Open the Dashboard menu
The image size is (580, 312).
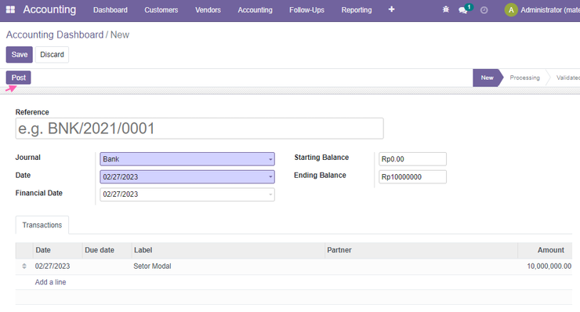[111, 10]
